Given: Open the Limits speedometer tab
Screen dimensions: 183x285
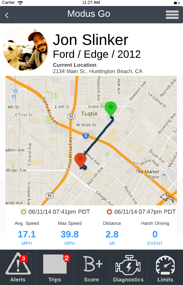Looking at the screenshot, I should click(165, 267).
